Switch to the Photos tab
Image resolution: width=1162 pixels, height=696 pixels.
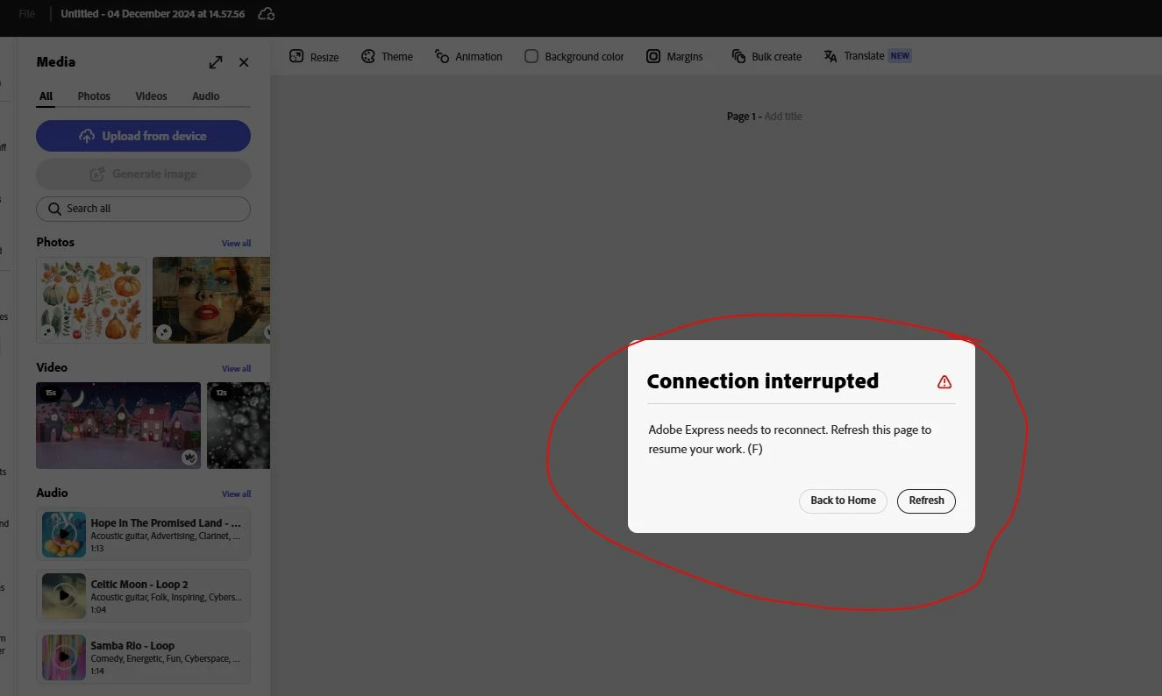(x=94, y=96)
